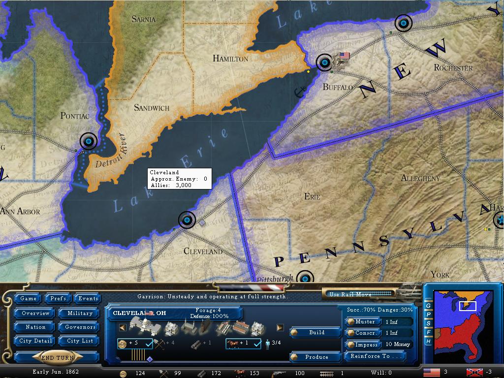Open the Overview screen
The height and width of the screenshot is (378, 504).
(x=35, y=313)
